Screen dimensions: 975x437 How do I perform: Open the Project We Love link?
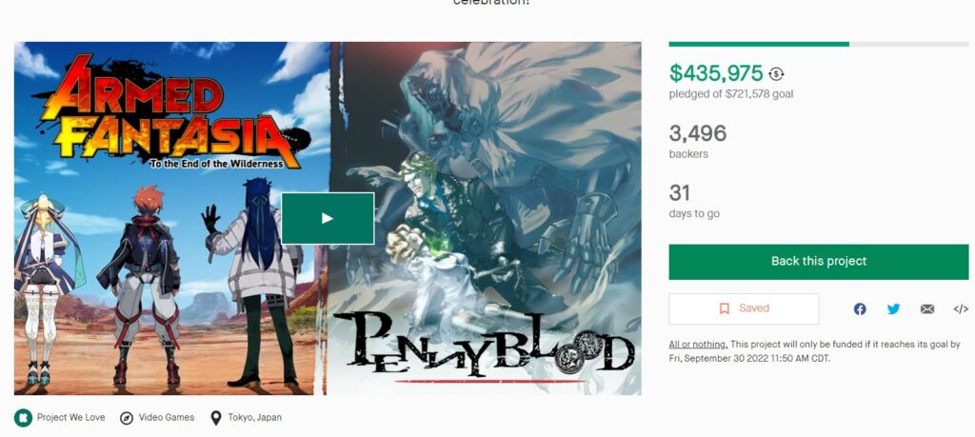click(70, 418)
